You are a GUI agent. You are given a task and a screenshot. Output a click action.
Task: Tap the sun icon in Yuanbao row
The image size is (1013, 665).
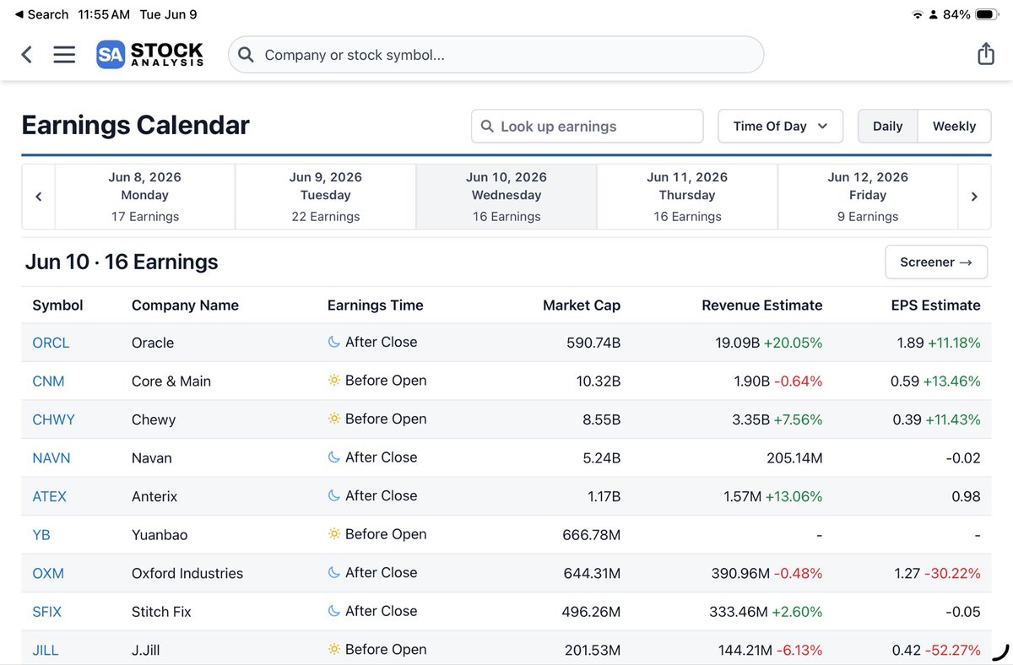pos(334,534)
